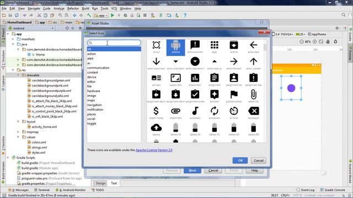Click Next in Asset Studio window
This screenshot has height=198, width=353.
[x=192, y=170]
